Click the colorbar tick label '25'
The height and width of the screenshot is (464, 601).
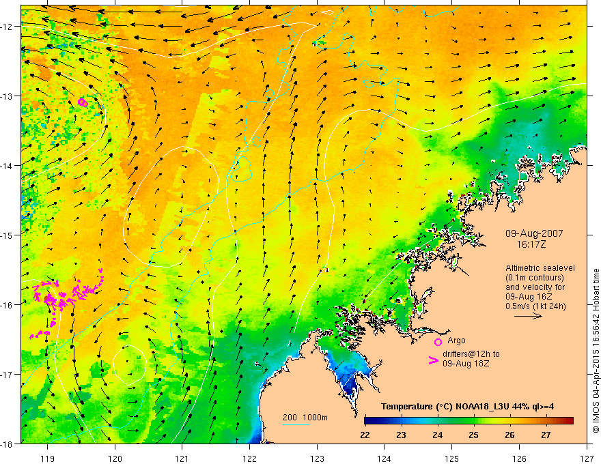pos(473,435)
